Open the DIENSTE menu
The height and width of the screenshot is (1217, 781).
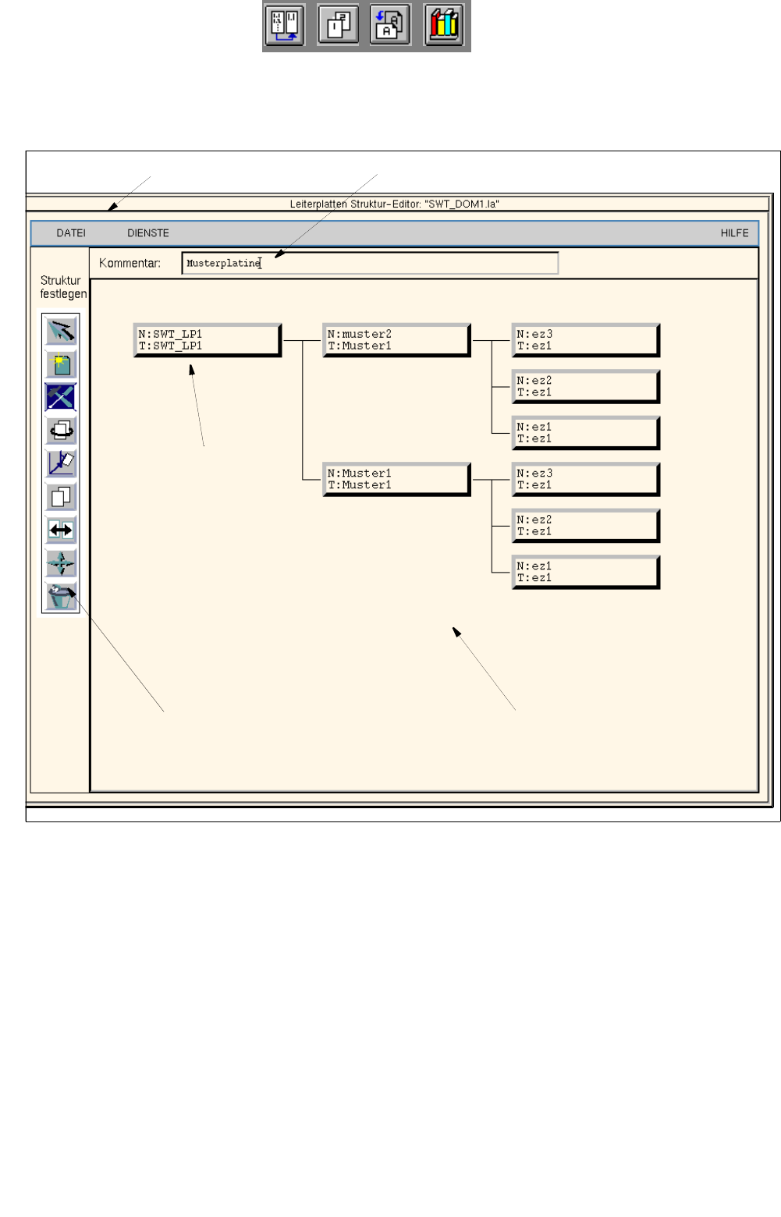pyautogui.click(x=148, y=233)
